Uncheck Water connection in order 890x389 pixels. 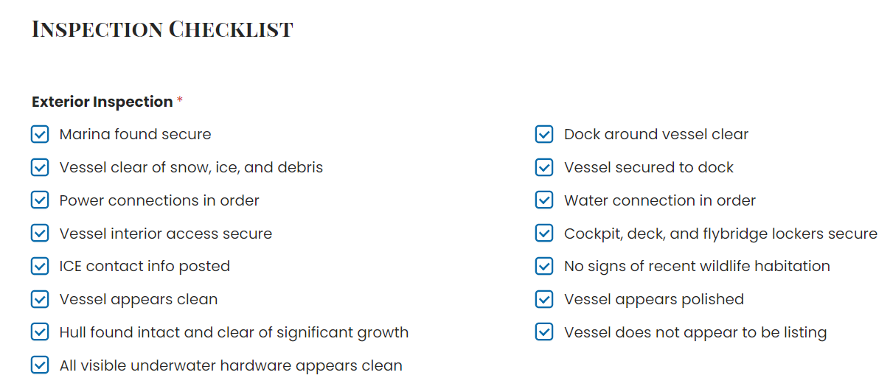point(544,200)
